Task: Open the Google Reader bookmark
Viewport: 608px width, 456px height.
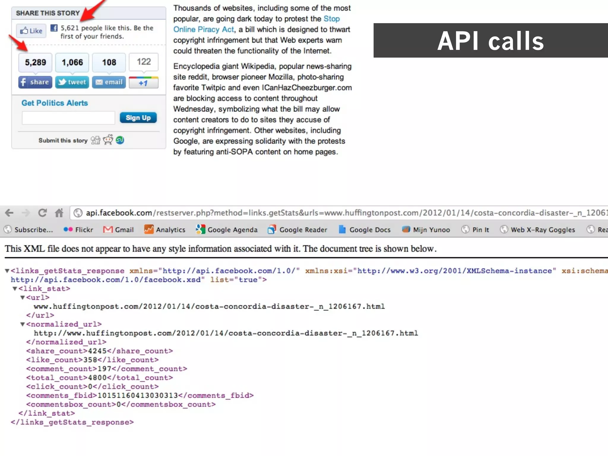Action: (297, 229)
